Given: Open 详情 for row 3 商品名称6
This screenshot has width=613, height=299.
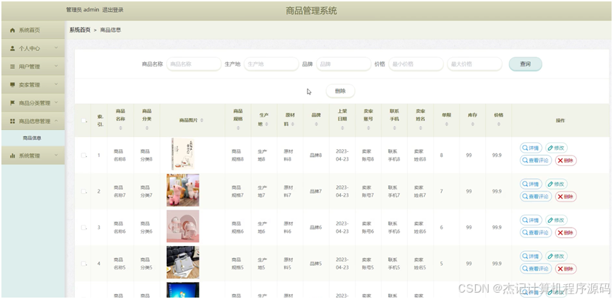Looking at the screenshot, I should point(531,221).
